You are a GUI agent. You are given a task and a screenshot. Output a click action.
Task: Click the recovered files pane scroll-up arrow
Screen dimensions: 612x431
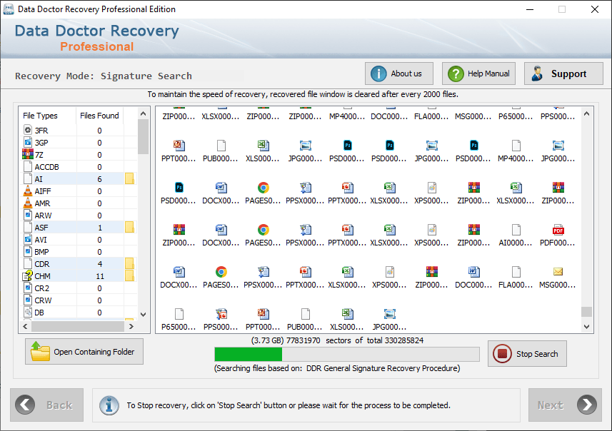[x=586, y=113]
